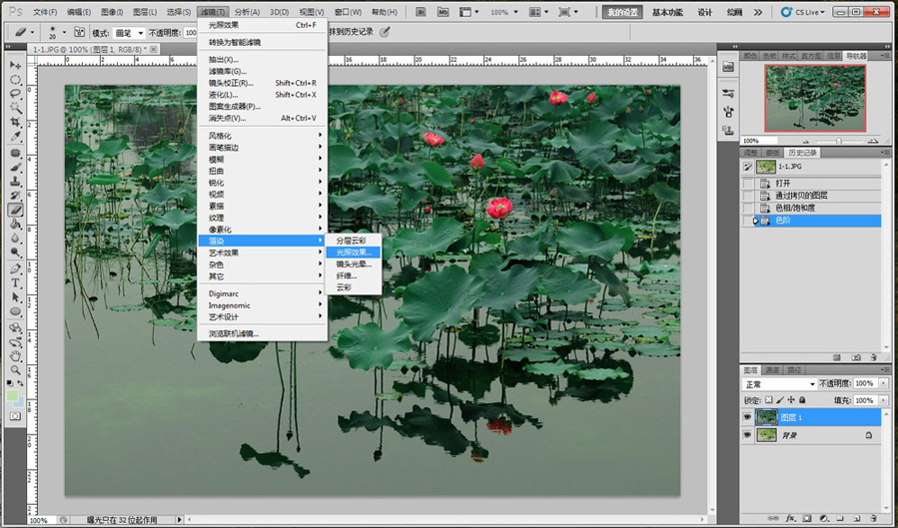Select the Horizontal Type tool
The height and width of the screenshot is (528, 898).
pos(15,283)
